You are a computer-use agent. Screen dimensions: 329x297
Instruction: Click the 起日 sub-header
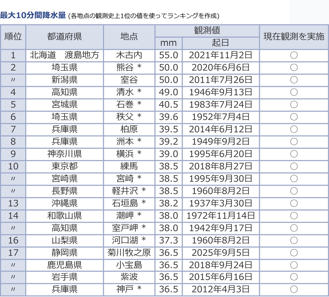click(221, 43)
